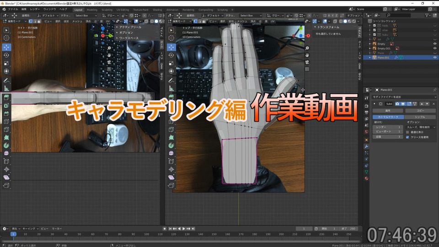The height and width of the screenshot is (247, 439).
Task: Toggle the huku collection checkbox
Action: tap(375, 35)
